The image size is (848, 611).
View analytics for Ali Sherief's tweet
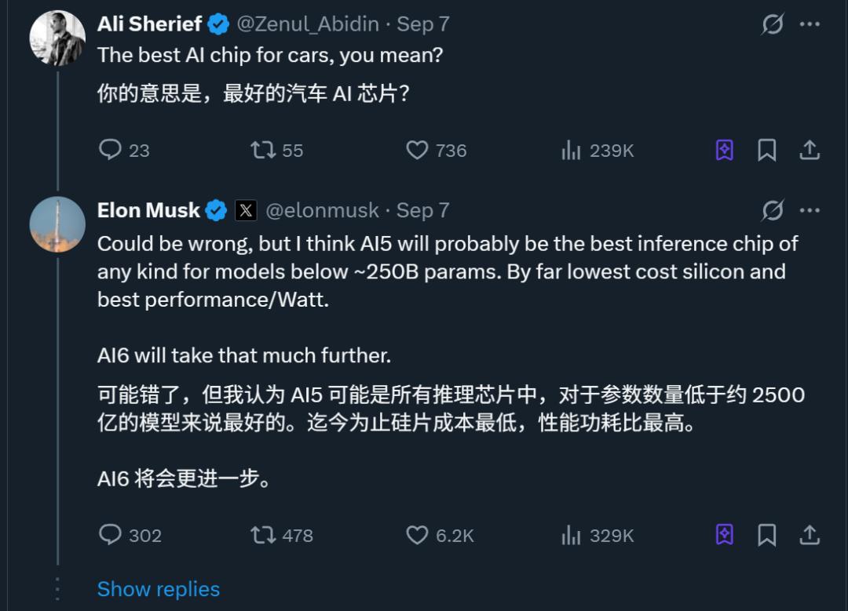click(x=571, y=150)
